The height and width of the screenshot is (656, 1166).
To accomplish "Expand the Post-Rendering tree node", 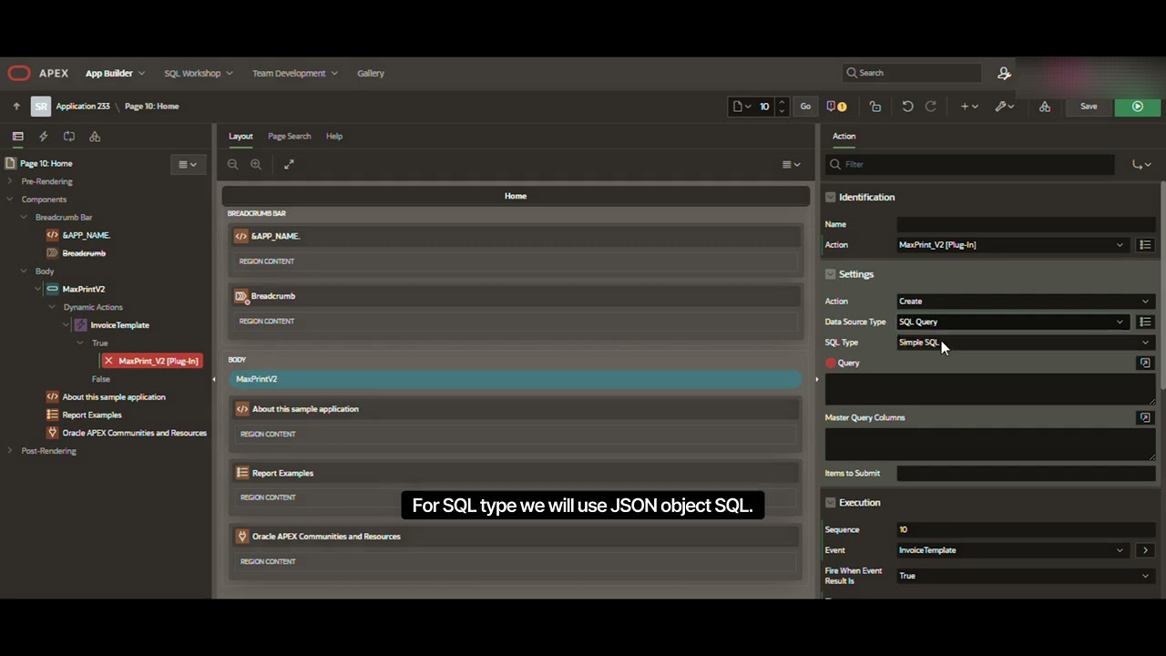I will click(x=10, y=451).
